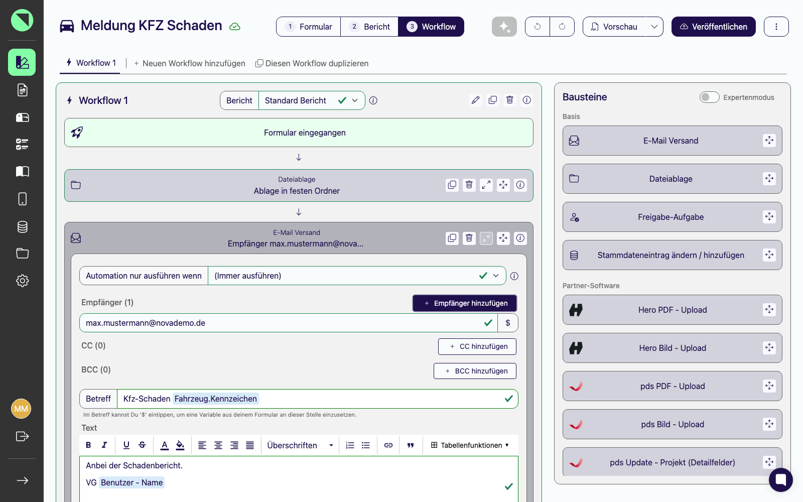Open Überschriften heading dropdown
The image size is (803, 502).
point(300,445)
